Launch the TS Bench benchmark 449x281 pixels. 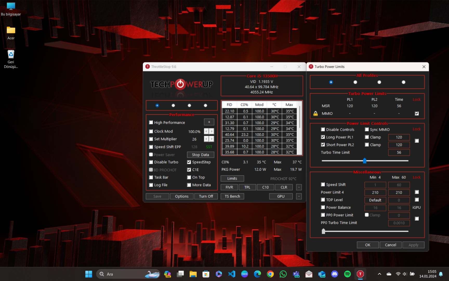[x=232, y=196]
